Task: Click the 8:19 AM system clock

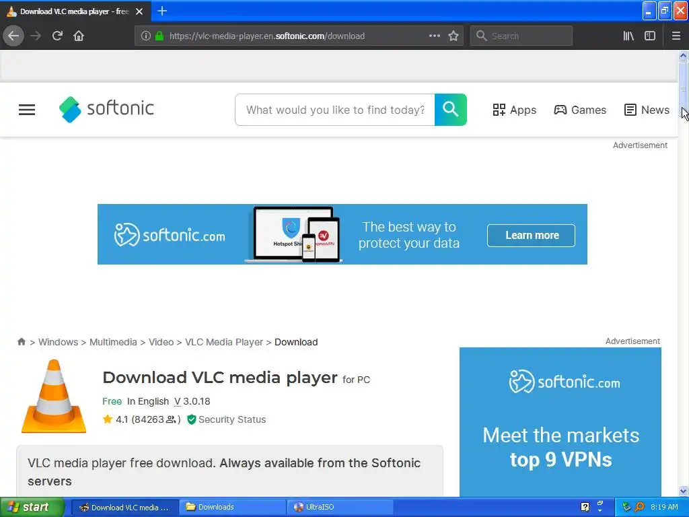Action: (x=664, y=507)
